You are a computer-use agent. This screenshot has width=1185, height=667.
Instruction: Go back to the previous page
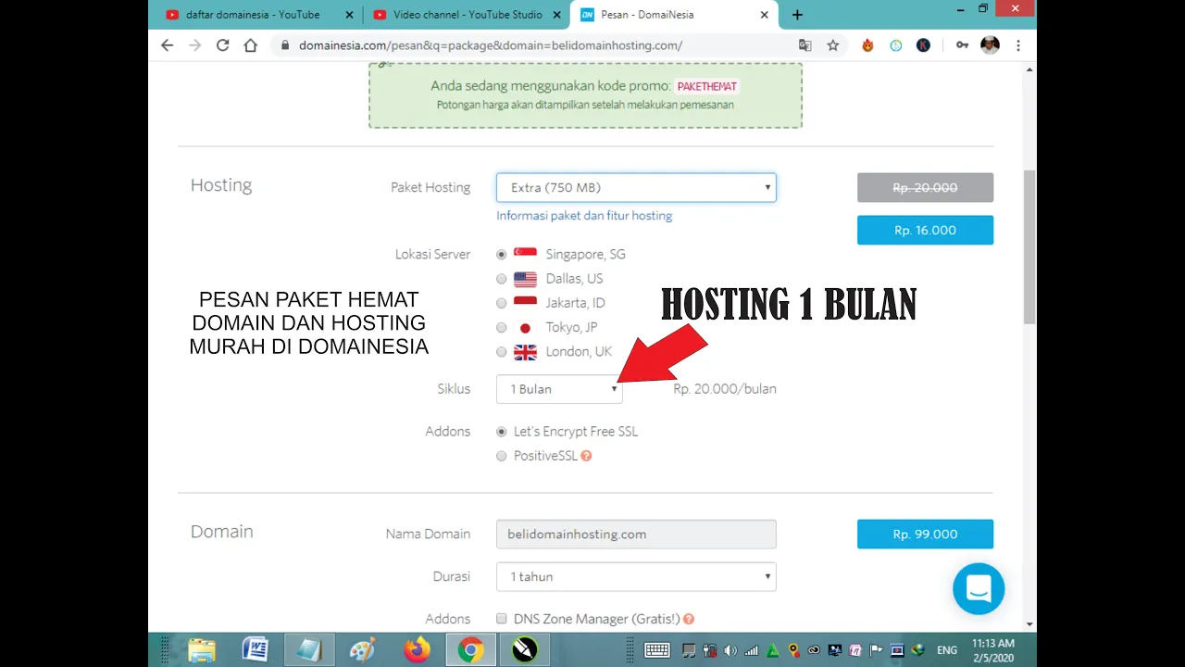[167, 44]
